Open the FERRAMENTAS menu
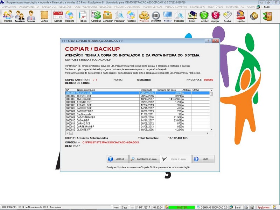The height and width of the screenshot is (210, 280). coord(235,7)
